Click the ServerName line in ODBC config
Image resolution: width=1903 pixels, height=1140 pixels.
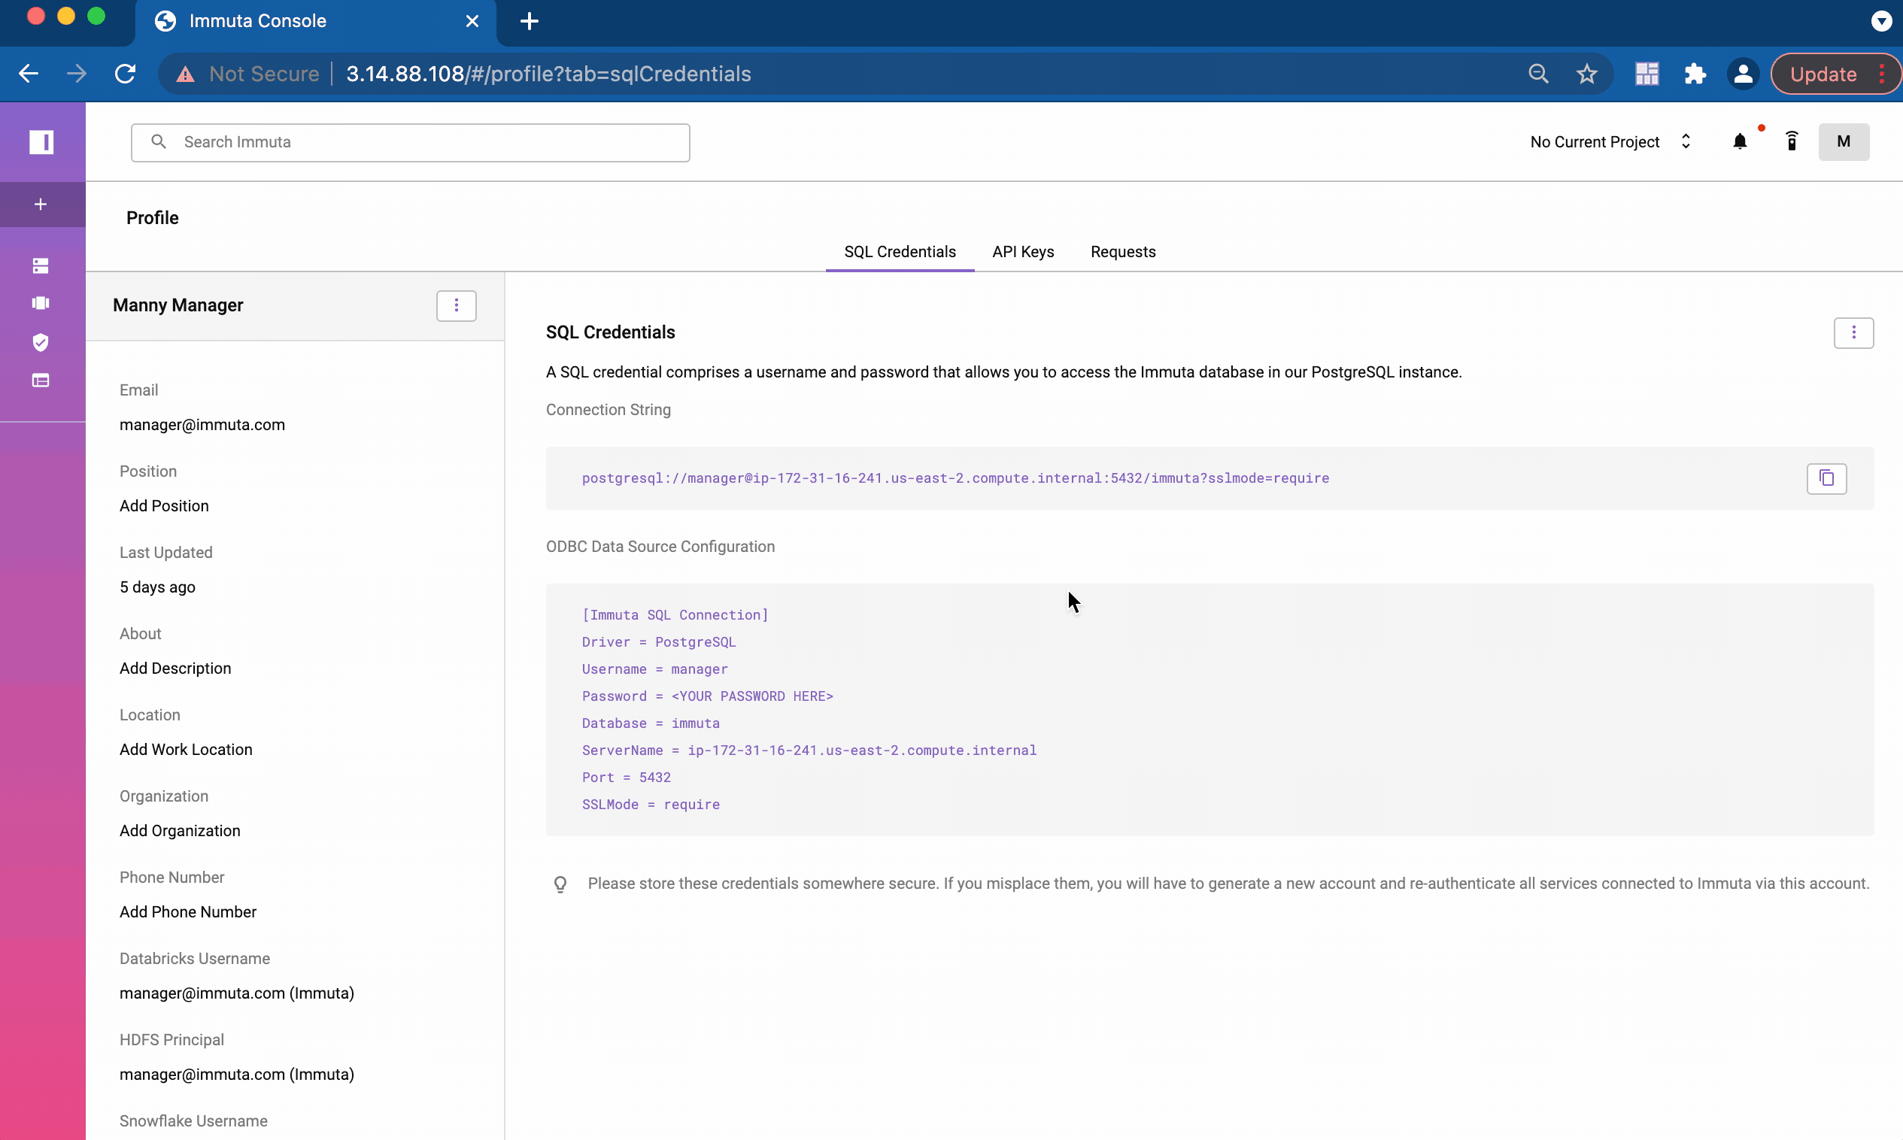[809, 750]
